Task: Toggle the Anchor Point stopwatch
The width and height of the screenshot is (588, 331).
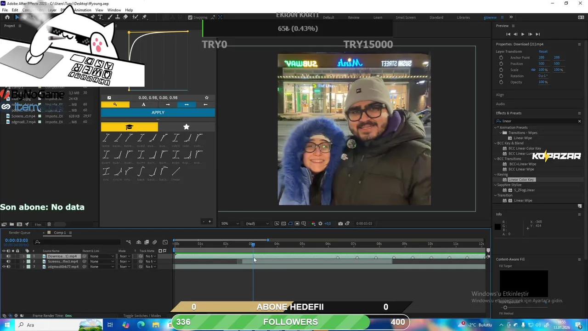Action: [x=501, y=57]
